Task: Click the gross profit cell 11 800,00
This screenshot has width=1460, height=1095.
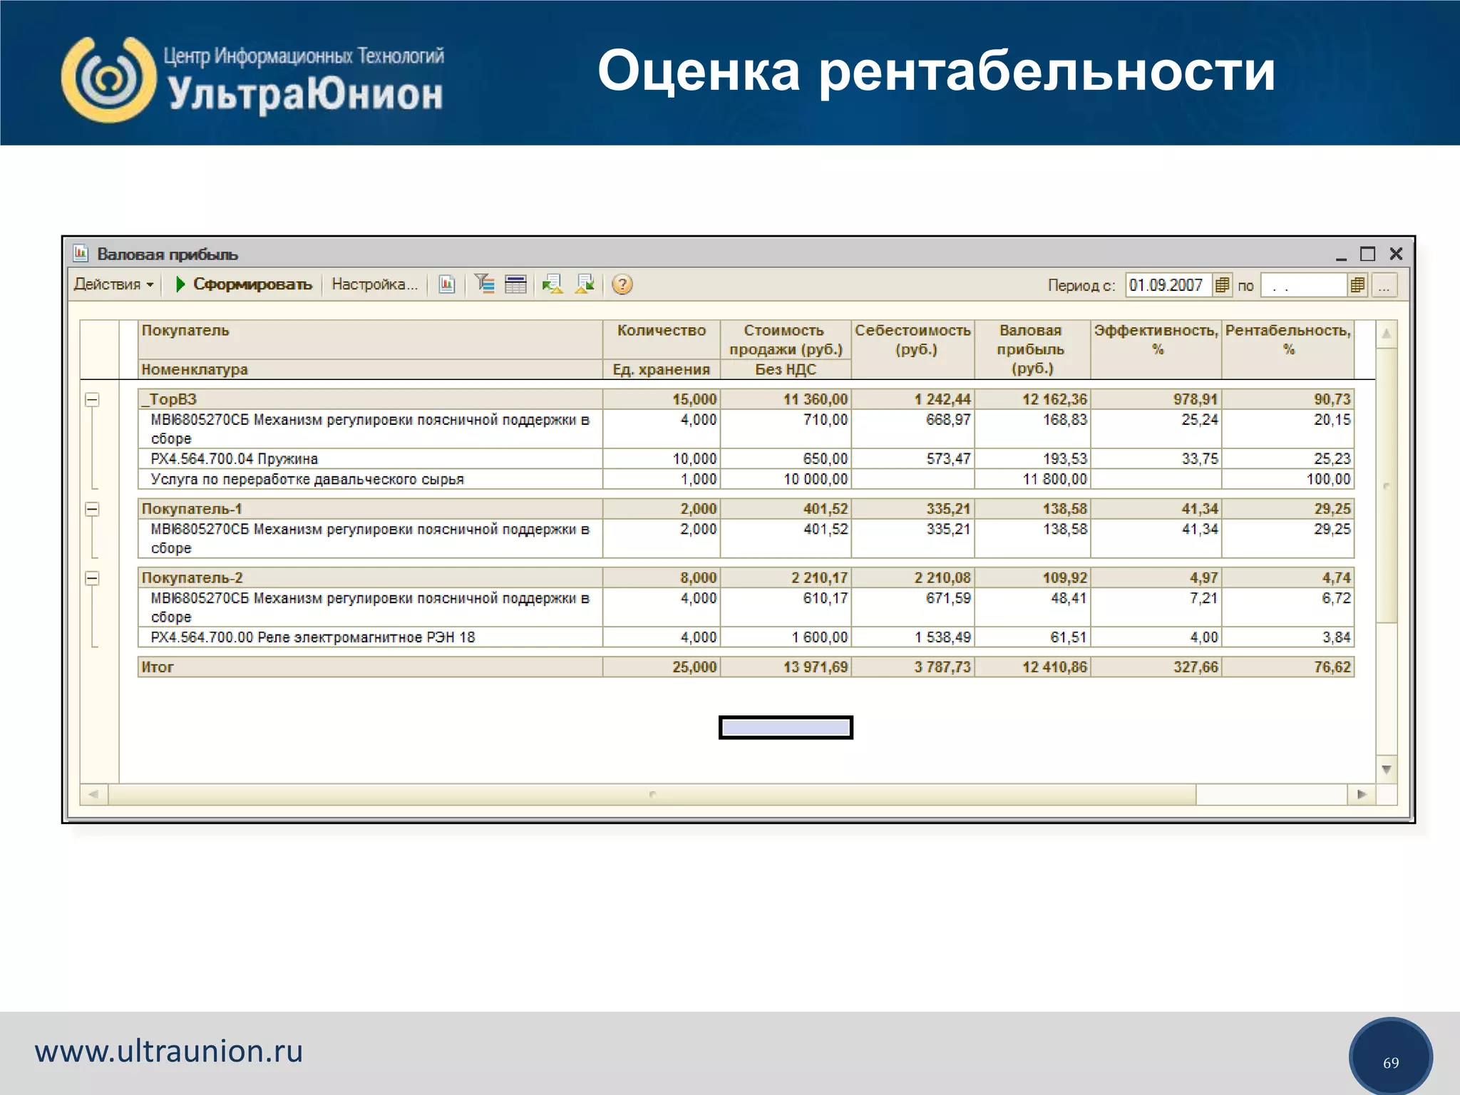Action: (1032, 479)
